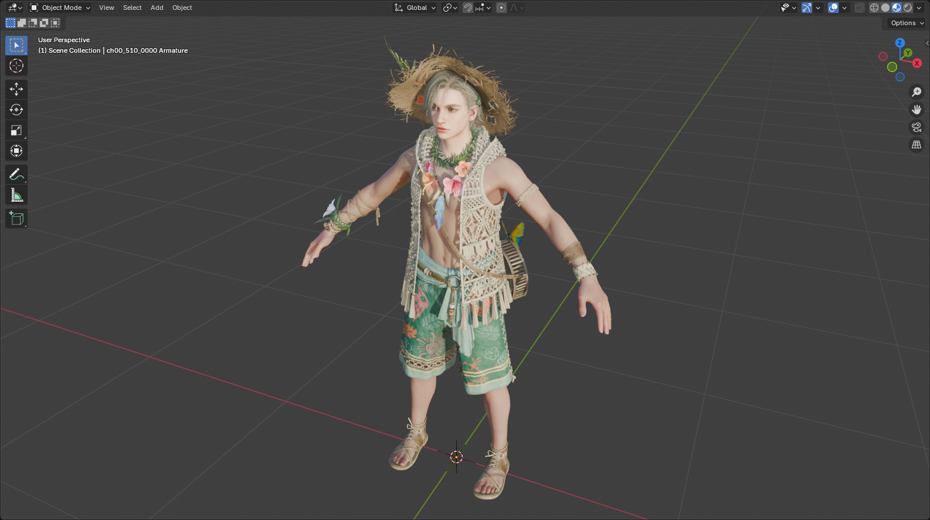This screenshot has height=520, width=930.
Task: Expand the gizmo options dropdown arrow
Action: (x=818, y=8)
